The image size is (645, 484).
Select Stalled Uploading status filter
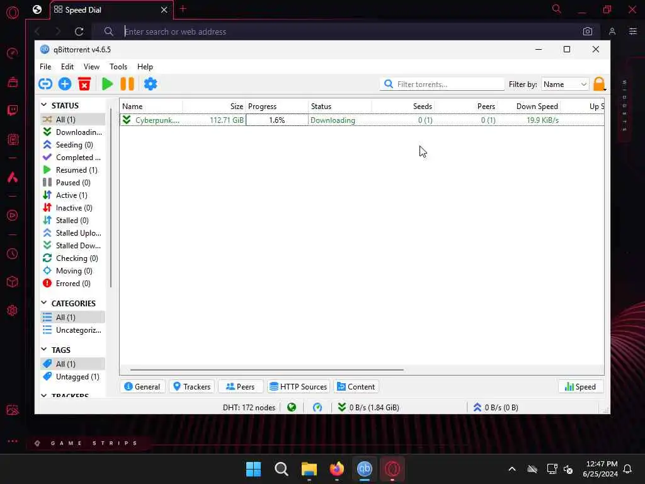coord(73,233)
